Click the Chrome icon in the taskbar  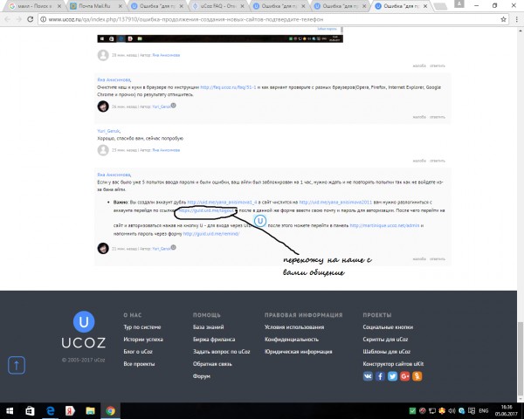(x=110, y=410)
